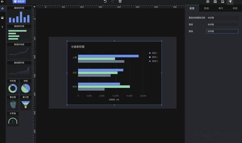Save the project with the save icon

pos(223,2)
